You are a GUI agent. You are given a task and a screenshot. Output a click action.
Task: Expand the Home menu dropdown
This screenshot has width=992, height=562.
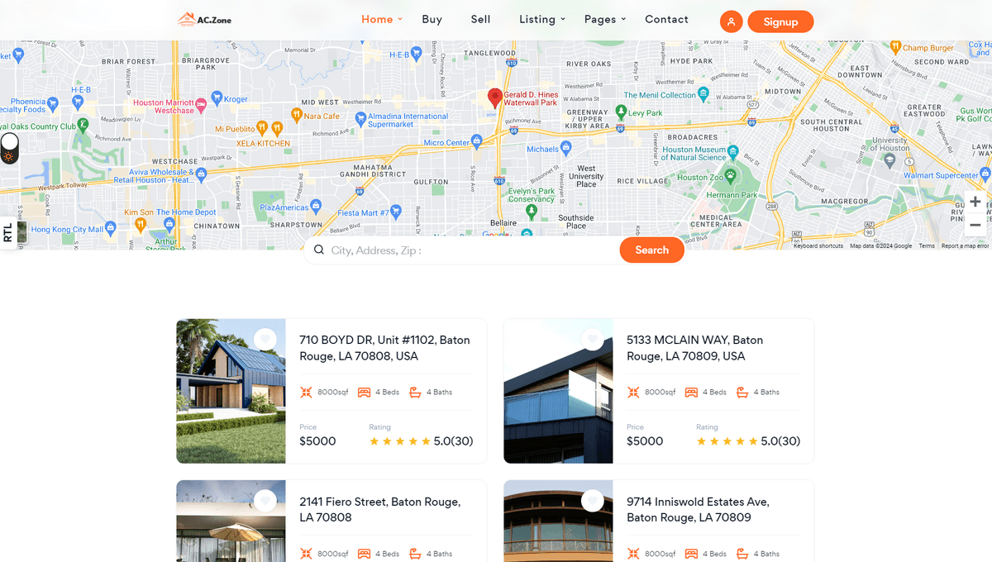point(382,19)
